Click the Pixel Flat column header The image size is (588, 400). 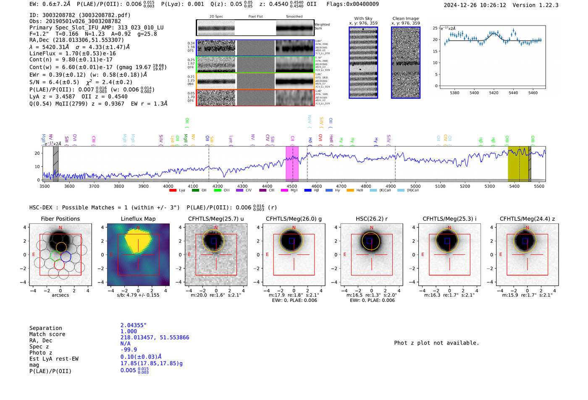point(255,16)
